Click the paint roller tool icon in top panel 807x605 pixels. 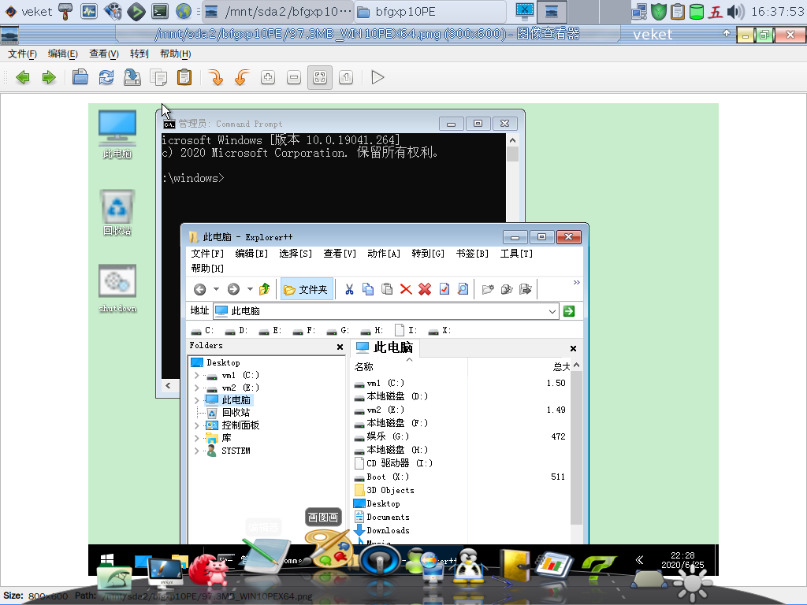[65, 11]
